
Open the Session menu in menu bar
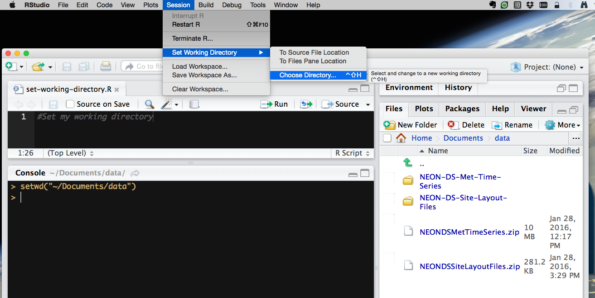(x=178, y=5)
